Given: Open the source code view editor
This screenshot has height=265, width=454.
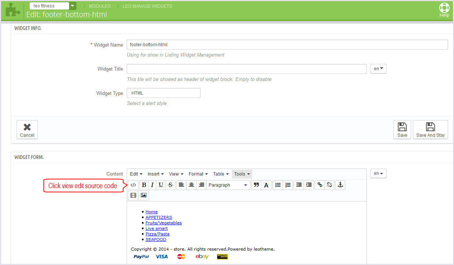Looking at the screenshot, I should pyautogui.click(x=133, y=185).
